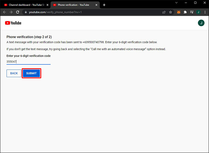Screen dimensions: 209x153
Task: Maximize the browser window
Action: pos(195,3)
